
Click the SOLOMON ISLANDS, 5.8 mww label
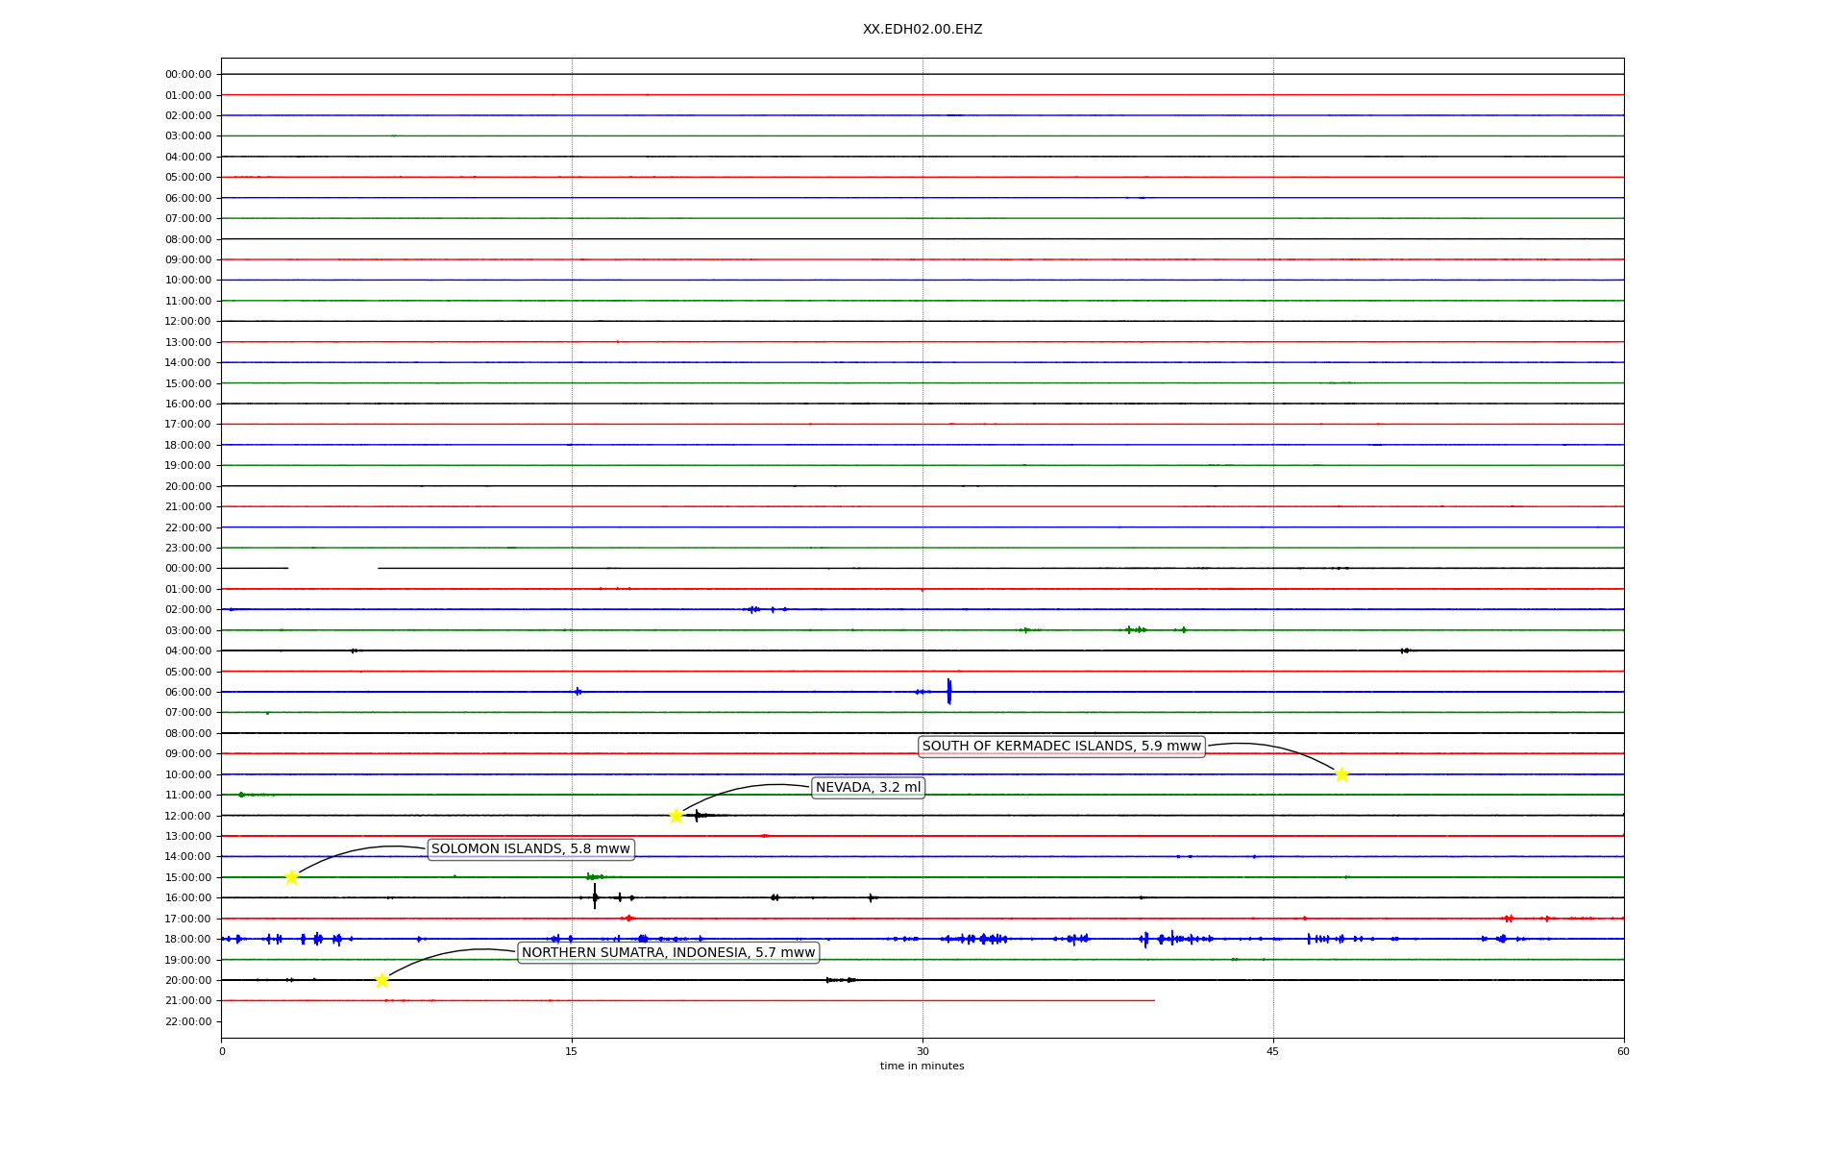click(530, 849)
